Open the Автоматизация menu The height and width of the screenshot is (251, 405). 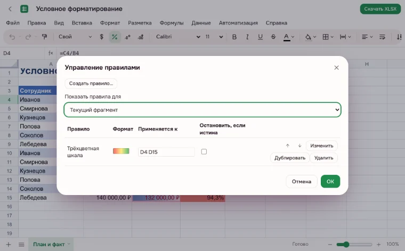(x=238, y=23)
